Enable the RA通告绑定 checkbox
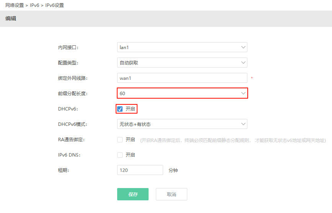Image resolution: width=332 pixels, height=213 pixels. 120,140
